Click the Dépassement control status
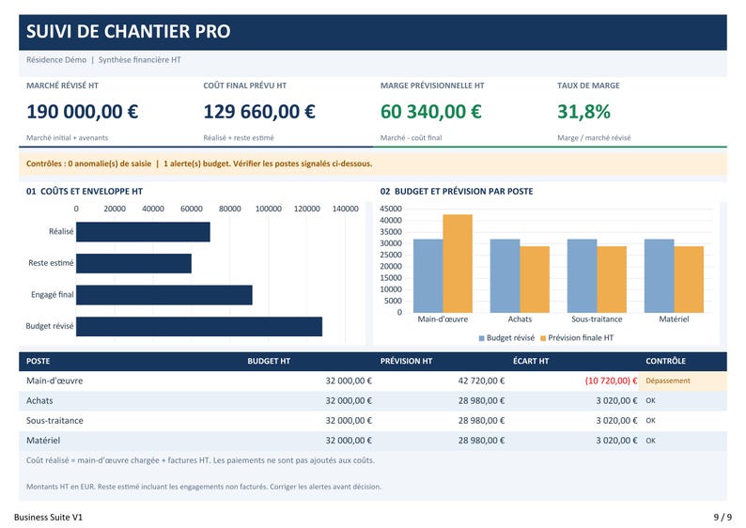 tap(668, 381)
